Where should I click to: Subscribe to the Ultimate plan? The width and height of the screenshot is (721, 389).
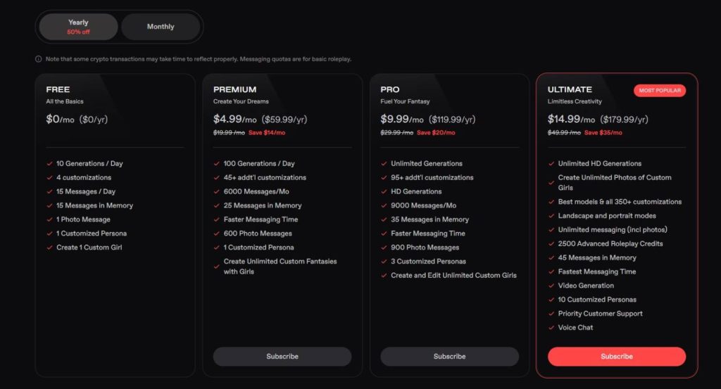(x=617, y=357)
